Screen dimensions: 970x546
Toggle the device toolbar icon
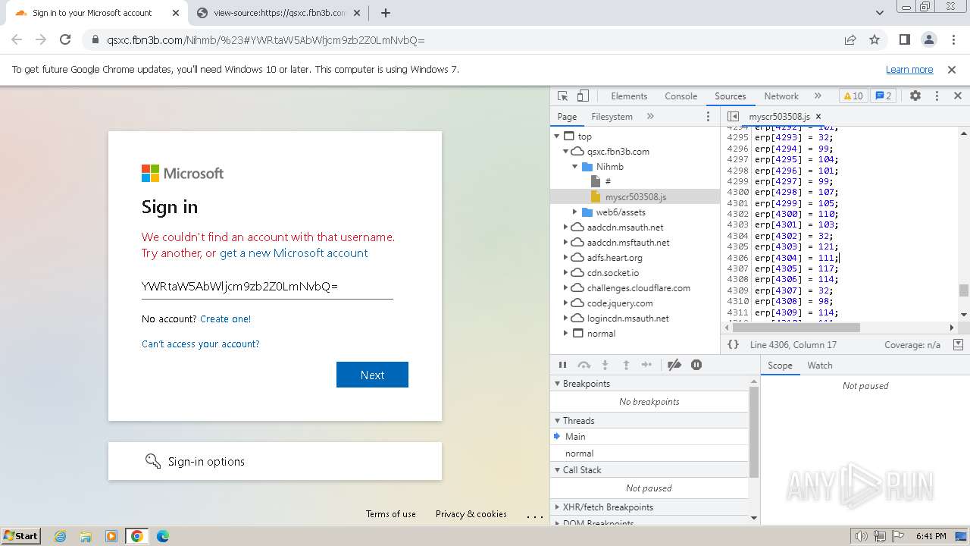point(583,96)
